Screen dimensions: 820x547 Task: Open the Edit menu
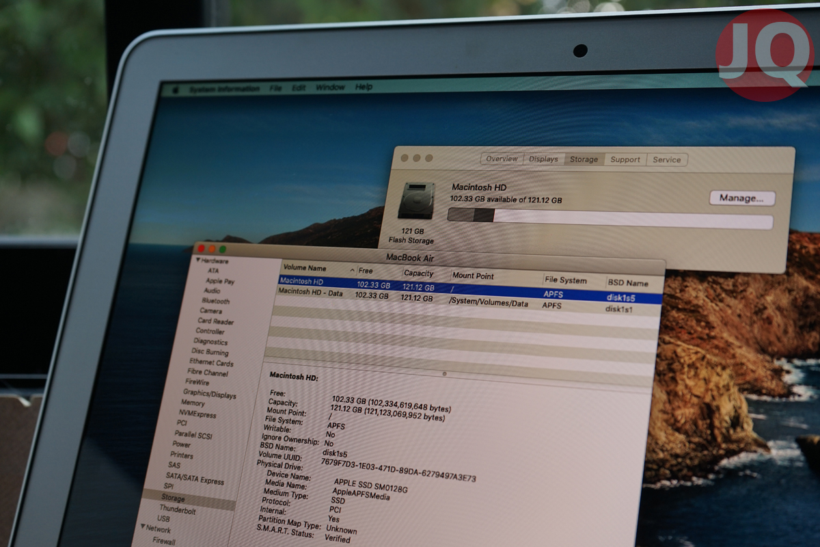pos(299,88)
